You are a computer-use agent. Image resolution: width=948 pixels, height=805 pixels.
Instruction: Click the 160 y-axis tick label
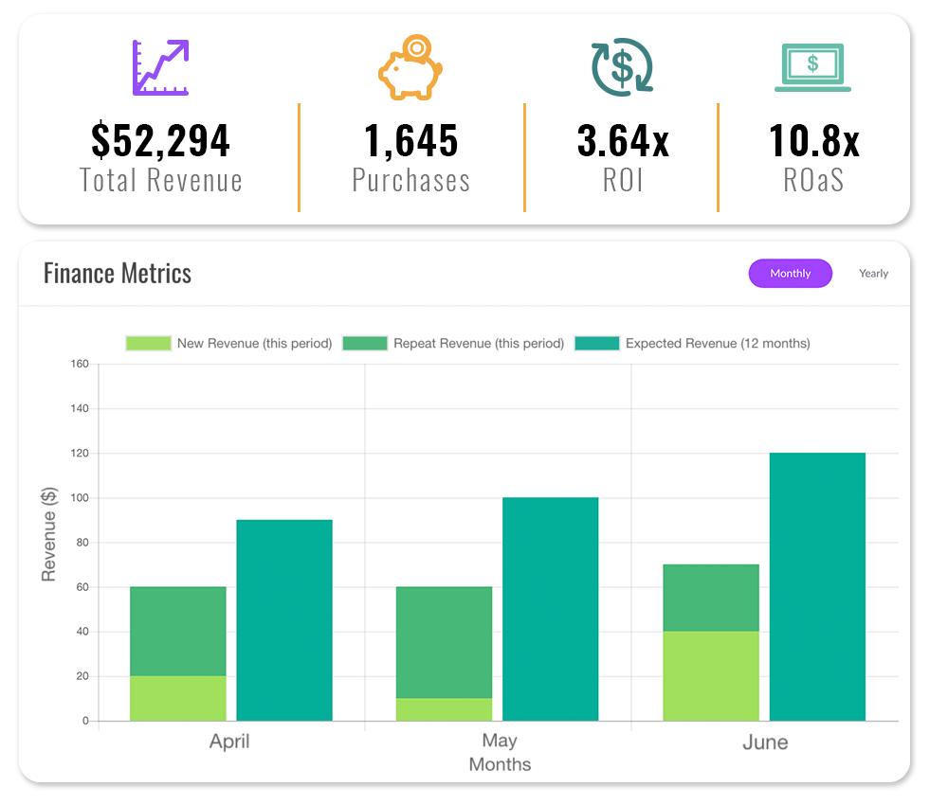pyautogui.click(x=80, y=364)
